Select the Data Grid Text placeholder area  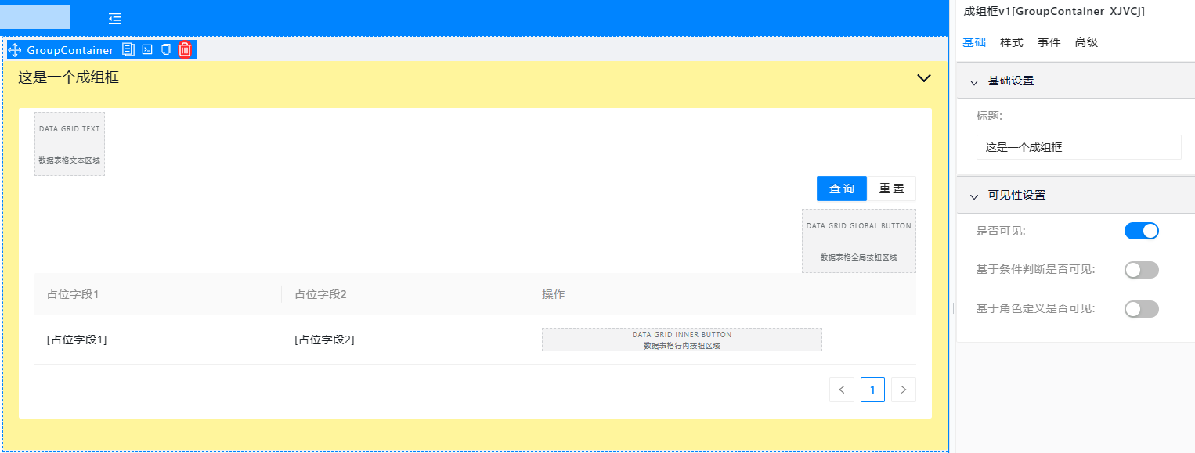(x=70, y=144)
